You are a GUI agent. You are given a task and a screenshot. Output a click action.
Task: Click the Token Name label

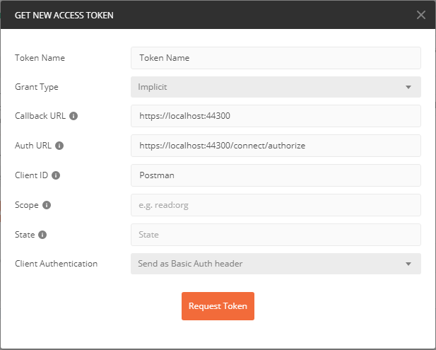40,58
